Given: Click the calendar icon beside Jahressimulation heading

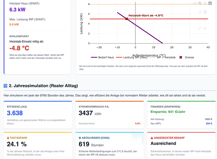Looking at the screenshot, I should pos(5,86).
